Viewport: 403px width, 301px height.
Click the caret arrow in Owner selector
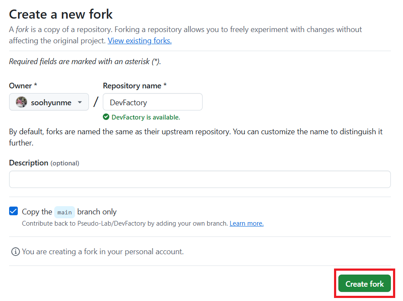coord(80,103)
